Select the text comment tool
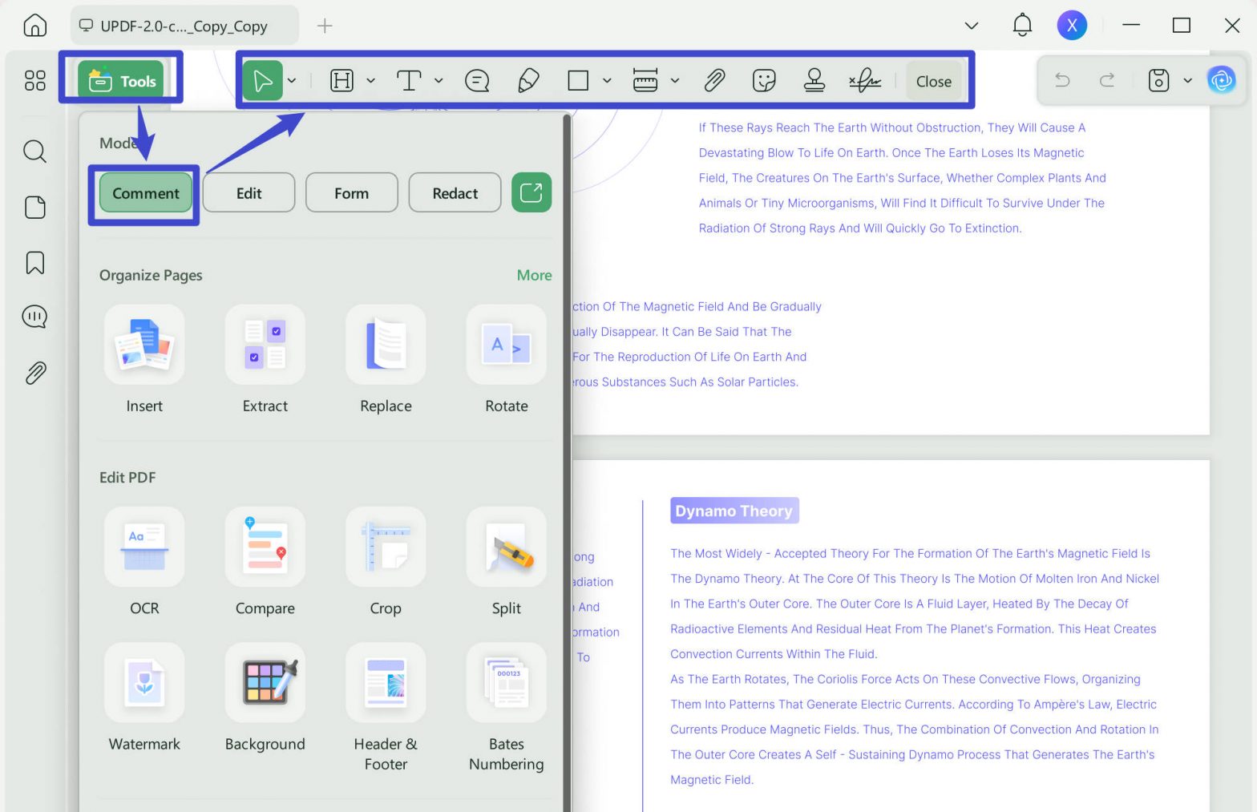 tap(409, 80)
